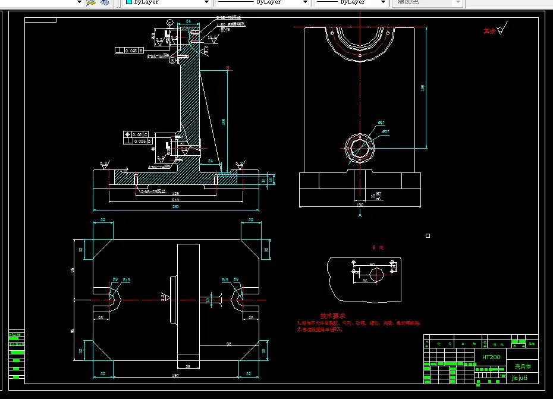Click the 93 dimension in plan view

click(x=229, y=344)
